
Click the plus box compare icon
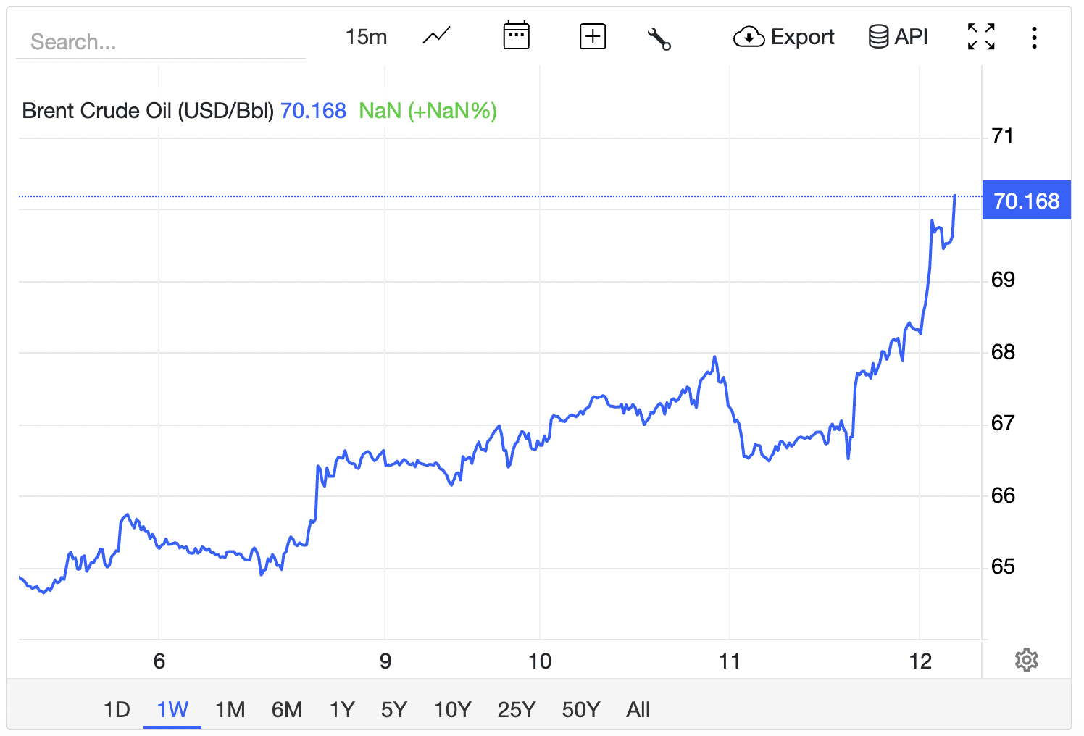[x=593, y=36]
